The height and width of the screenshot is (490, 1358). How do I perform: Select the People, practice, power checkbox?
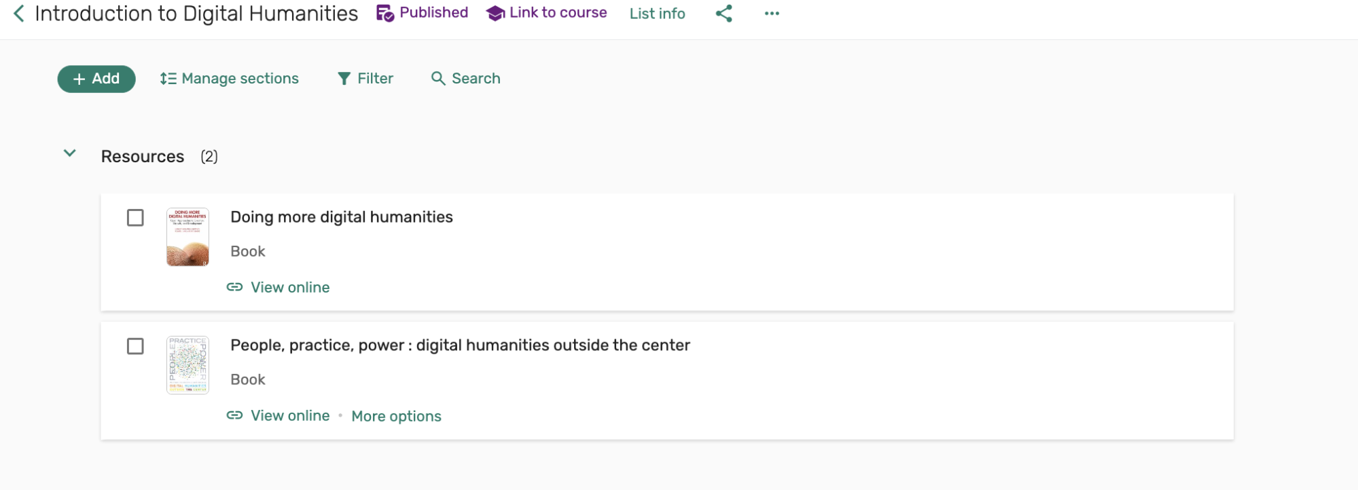click(x=135, y=346)
